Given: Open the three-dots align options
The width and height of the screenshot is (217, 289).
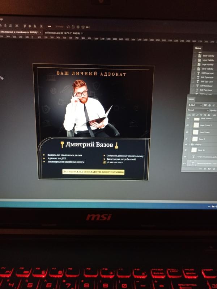Looking at the screenshot, I should pyautogui.click(x=49, y=26).
